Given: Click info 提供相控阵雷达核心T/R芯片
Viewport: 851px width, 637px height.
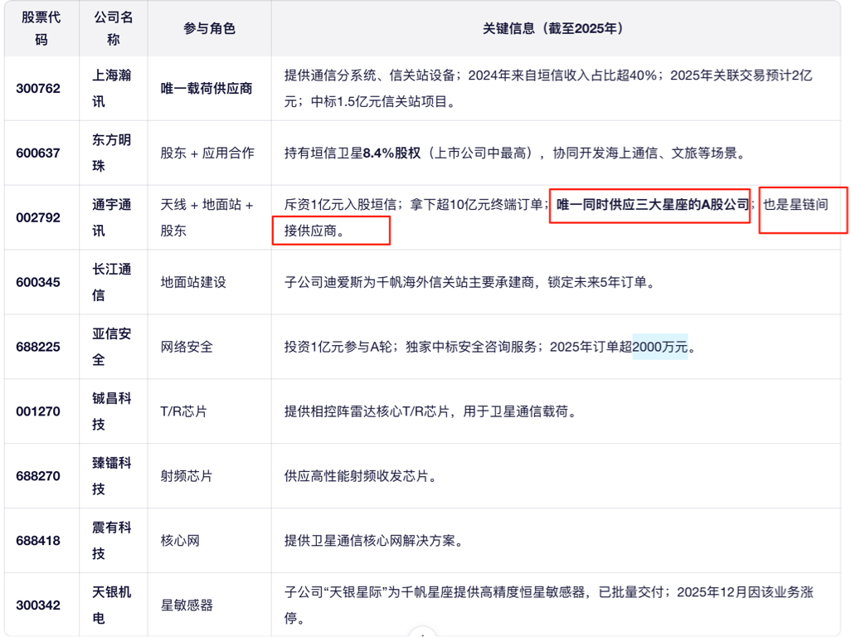Looking at the screenshot, I should (x=431, y=411).
